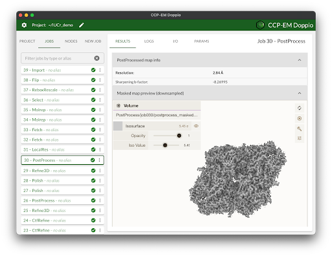The width and height of the screenshot is (332, 256).
Task: Select job 29 – Refine3D
Action: tap(62, 171)
